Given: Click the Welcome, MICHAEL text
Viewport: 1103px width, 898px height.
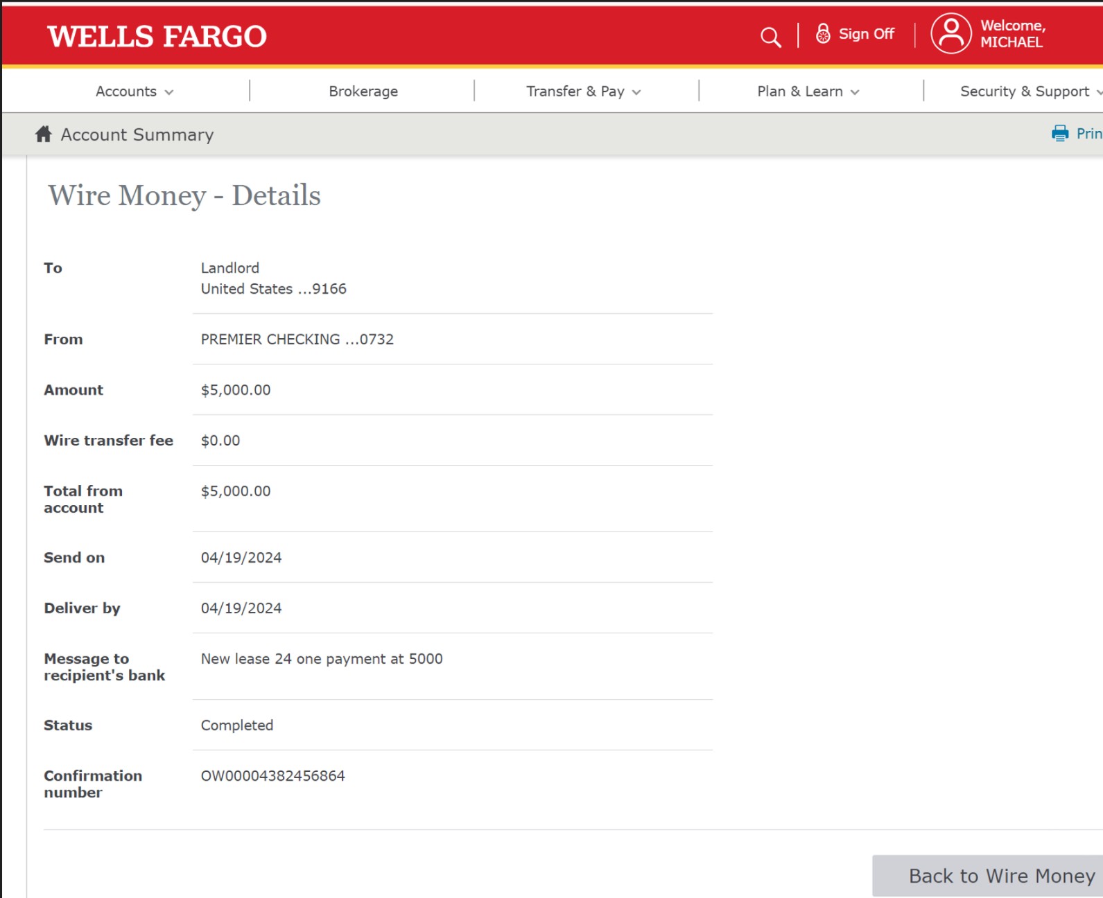Looking at the screenshot, I should click(1012, 34).
